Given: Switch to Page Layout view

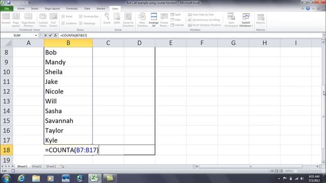Looking at the screenshot, I should 16,20.
